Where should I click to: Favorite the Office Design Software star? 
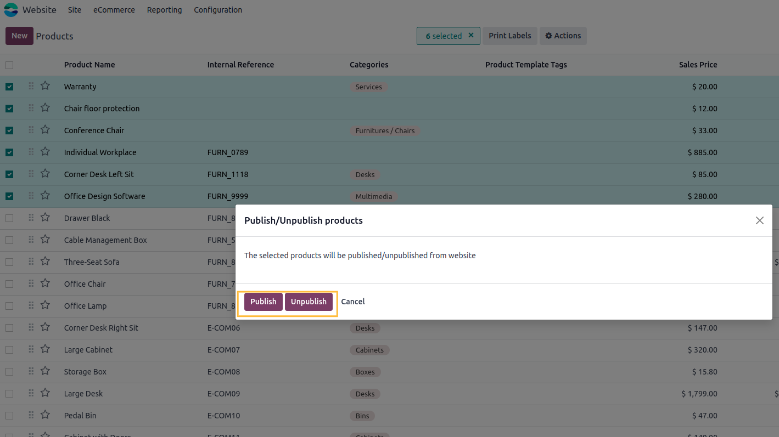click(45, 196)
